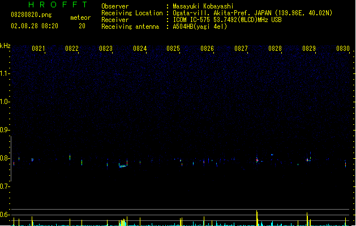Click the long horizontal echo near 0823
This screenshot has height=226, width=356.
point(123,166)
